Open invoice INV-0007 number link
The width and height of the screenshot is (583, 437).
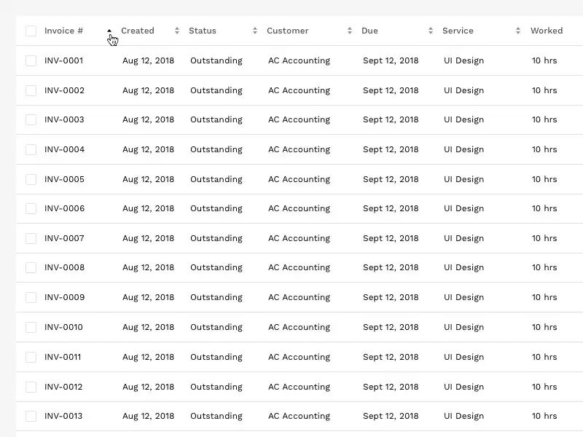tap(64, 238)
